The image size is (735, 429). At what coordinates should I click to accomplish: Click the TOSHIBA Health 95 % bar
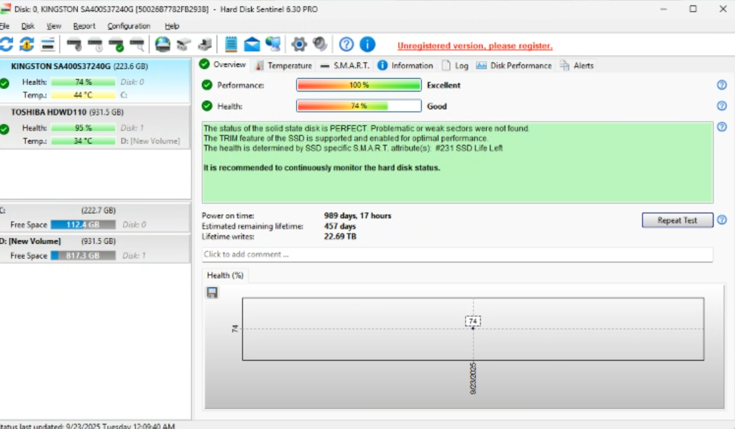pos(83,128)
